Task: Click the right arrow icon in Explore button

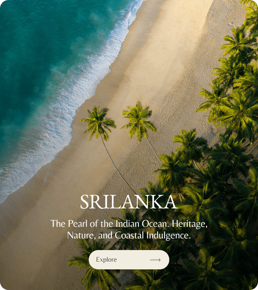Action: (x=155, y=260)
